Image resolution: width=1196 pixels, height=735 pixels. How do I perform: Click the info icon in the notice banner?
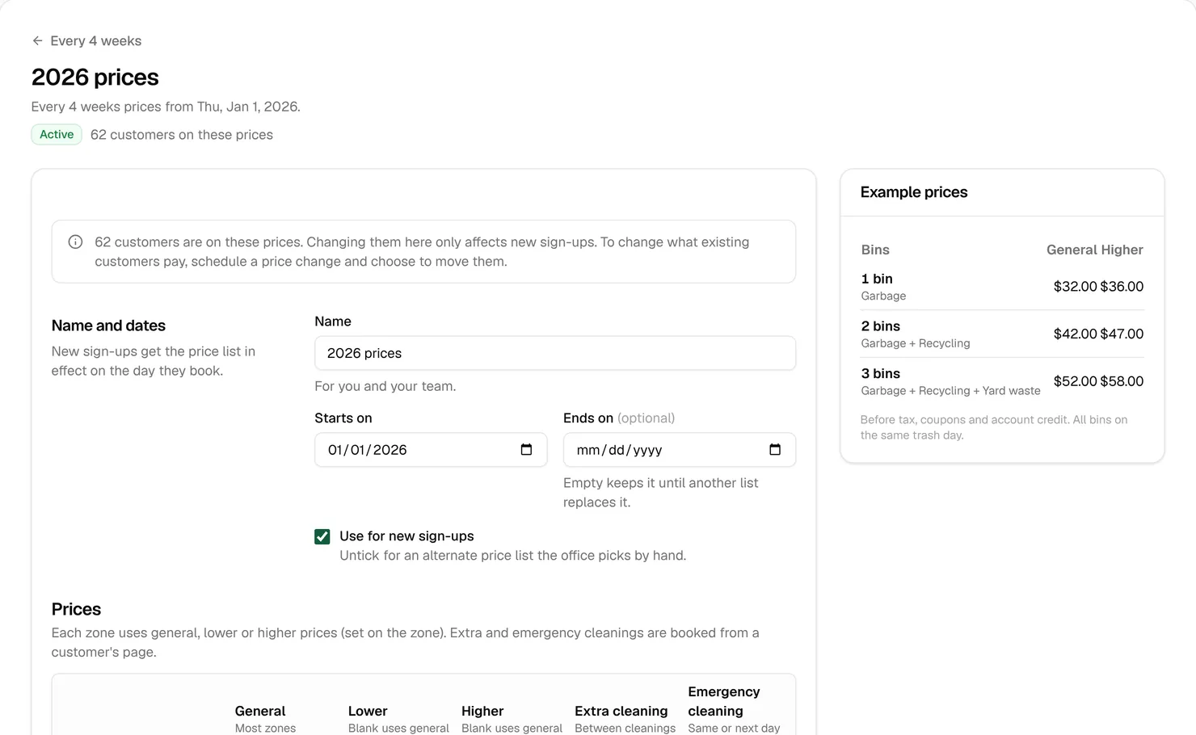click(x=75, y=241)
